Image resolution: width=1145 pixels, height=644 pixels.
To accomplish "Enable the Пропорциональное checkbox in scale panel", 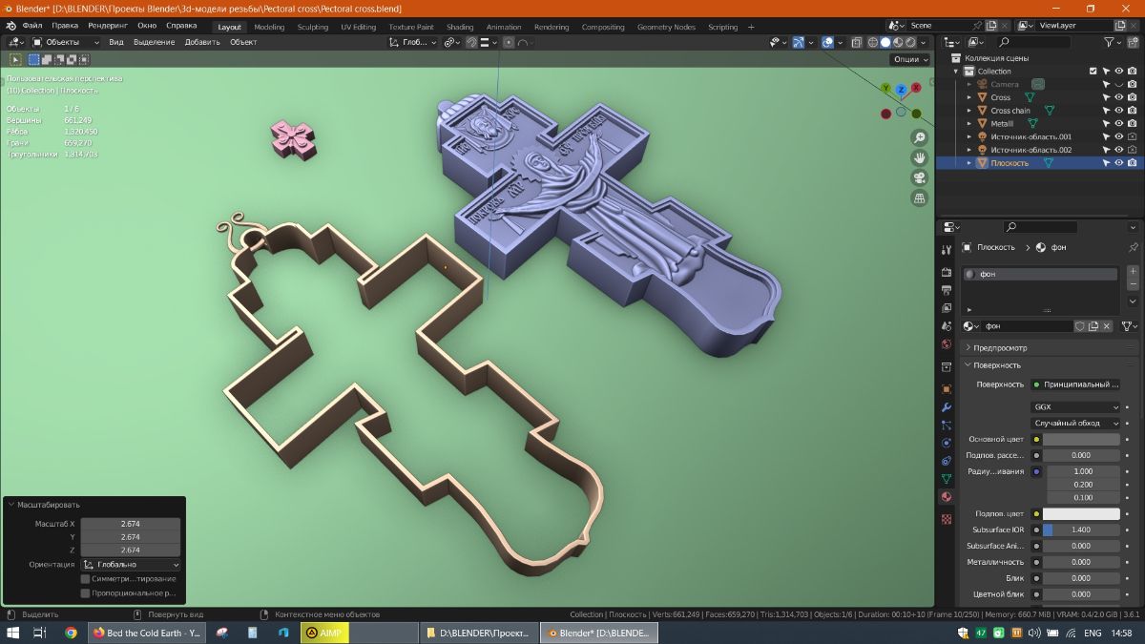I will click(x=86, y=593).
